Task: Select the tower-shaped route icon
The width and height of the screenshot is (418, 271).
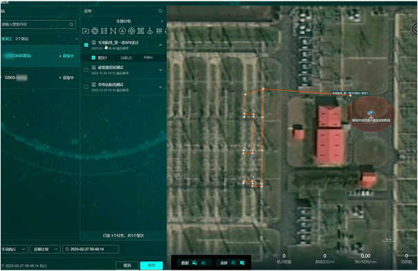Action: [150, 31]
